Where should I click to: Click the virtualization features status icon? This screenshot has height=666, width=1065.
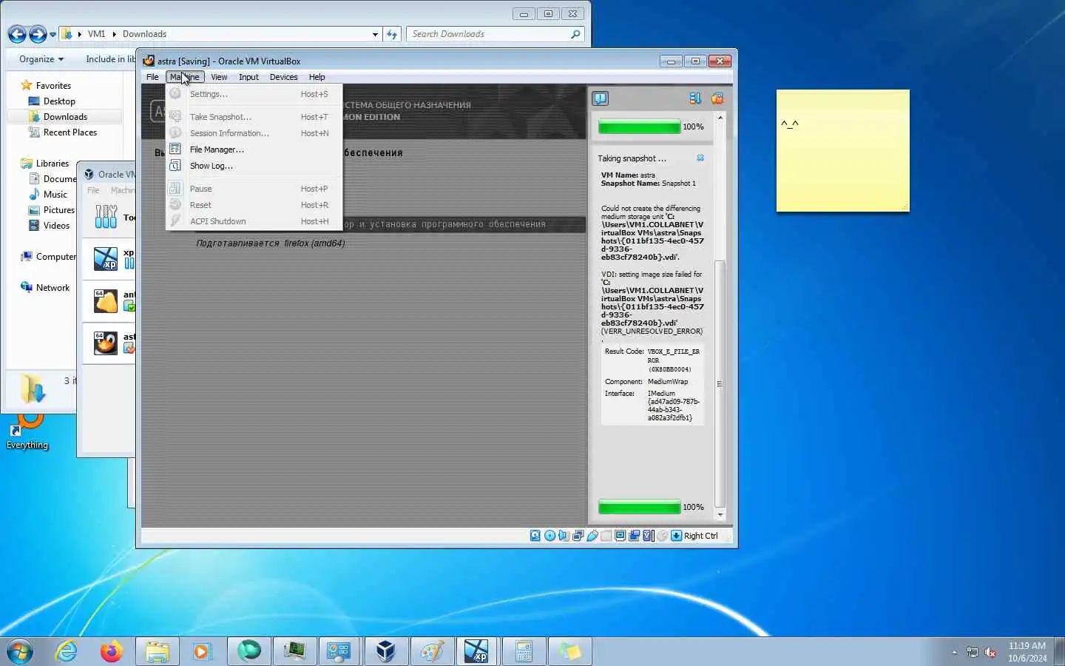(648, 536)
